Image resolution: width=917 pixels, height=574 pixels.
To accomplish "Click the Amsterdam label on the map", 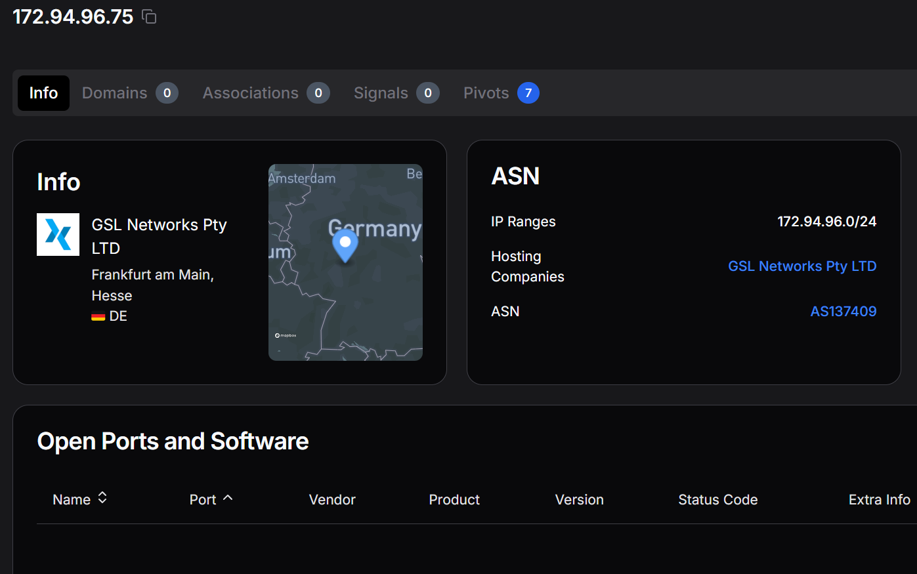I will (303, 178).
